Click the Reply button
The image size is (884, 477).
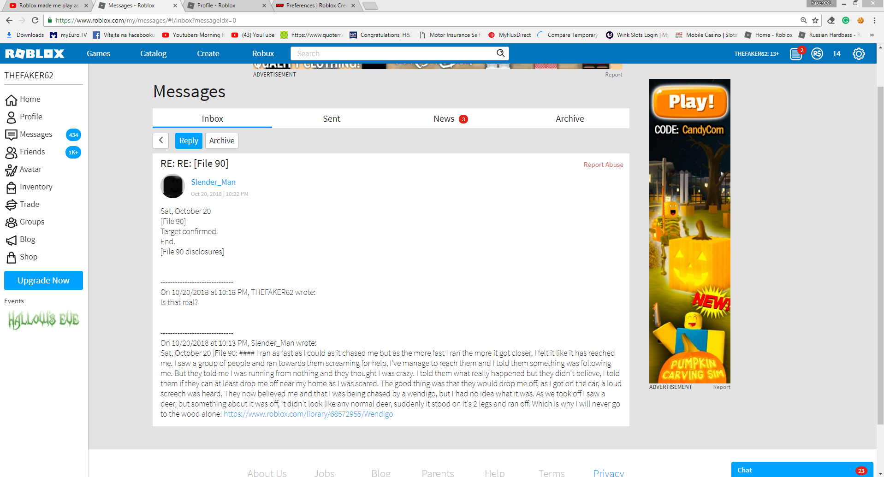(x=189, y=141)
